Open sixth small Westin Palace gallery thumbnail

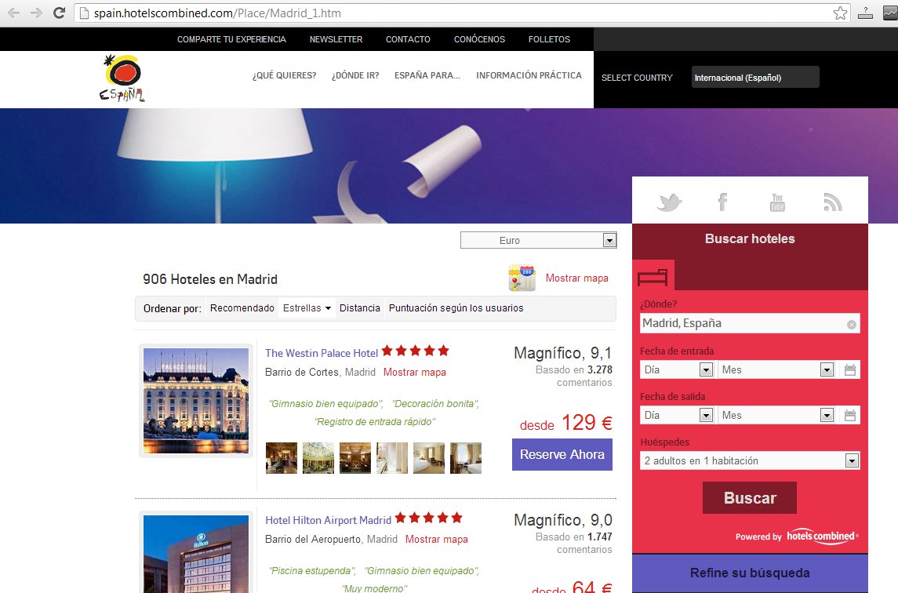pos(466,458)
